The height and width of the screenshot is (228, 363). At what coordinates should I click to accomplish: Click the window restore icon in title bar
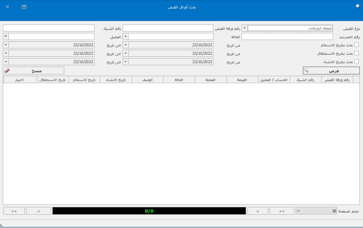coord(24,7)
